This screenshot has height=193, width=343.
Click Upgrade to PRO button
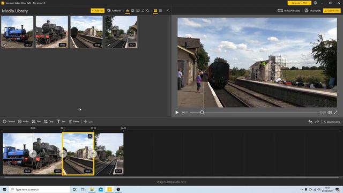pyautogui.click(x=299, y=3)
